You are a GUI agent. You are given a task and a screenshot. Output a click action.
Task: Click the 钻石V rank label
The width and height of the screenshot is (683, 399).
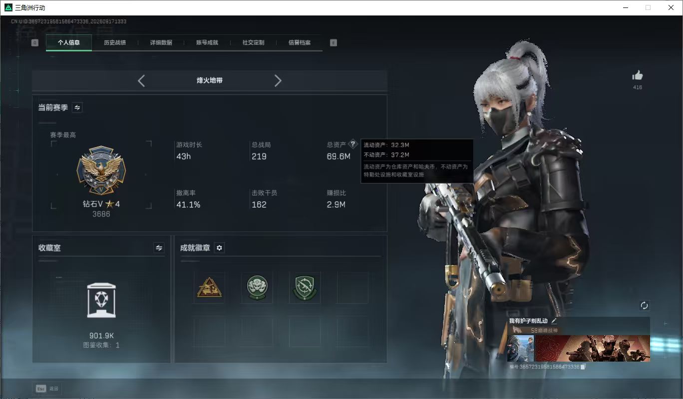[101, 204]
